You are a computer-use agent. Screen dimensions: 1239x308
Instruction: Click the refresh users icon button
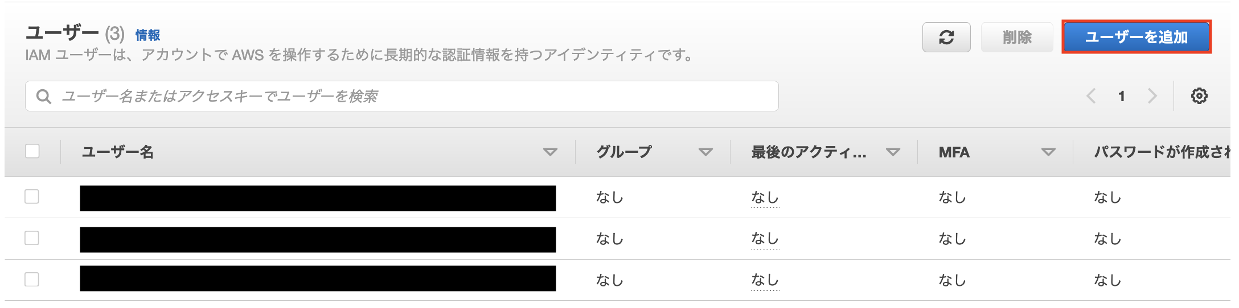click(x=946, y=38)
